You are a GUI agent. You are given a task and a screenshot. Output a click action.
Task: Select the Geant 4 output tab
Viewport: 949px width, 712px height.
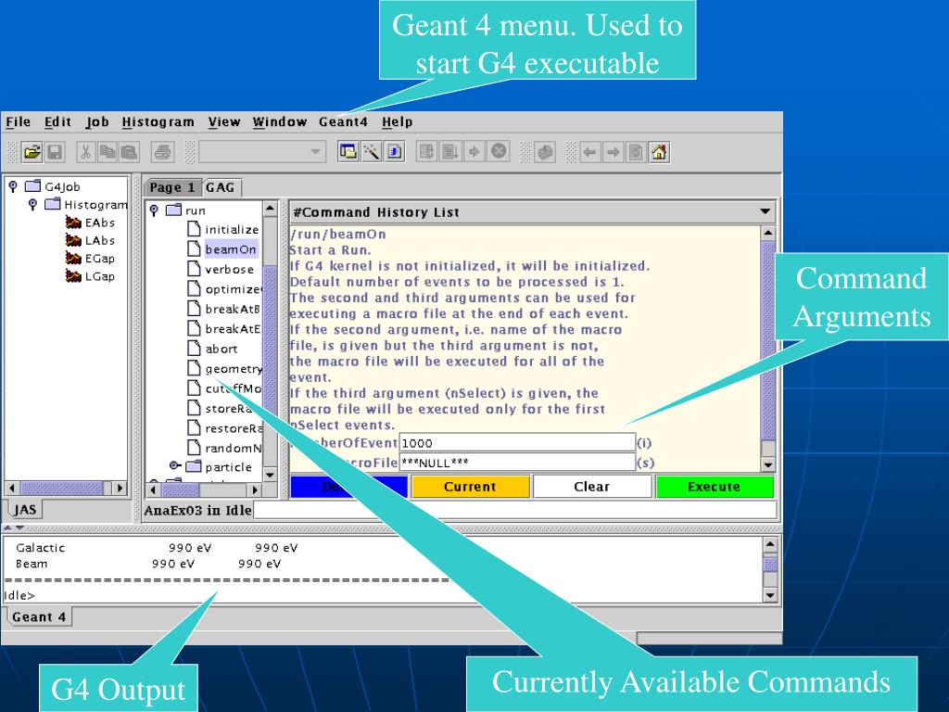(x=39, y=617)
